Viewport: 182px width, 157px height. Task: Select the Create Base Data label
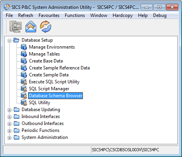[46, 61]
